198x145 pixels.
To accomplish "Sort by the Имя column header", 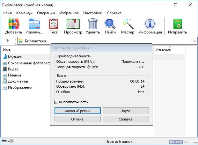I will [x=7, y=50].
